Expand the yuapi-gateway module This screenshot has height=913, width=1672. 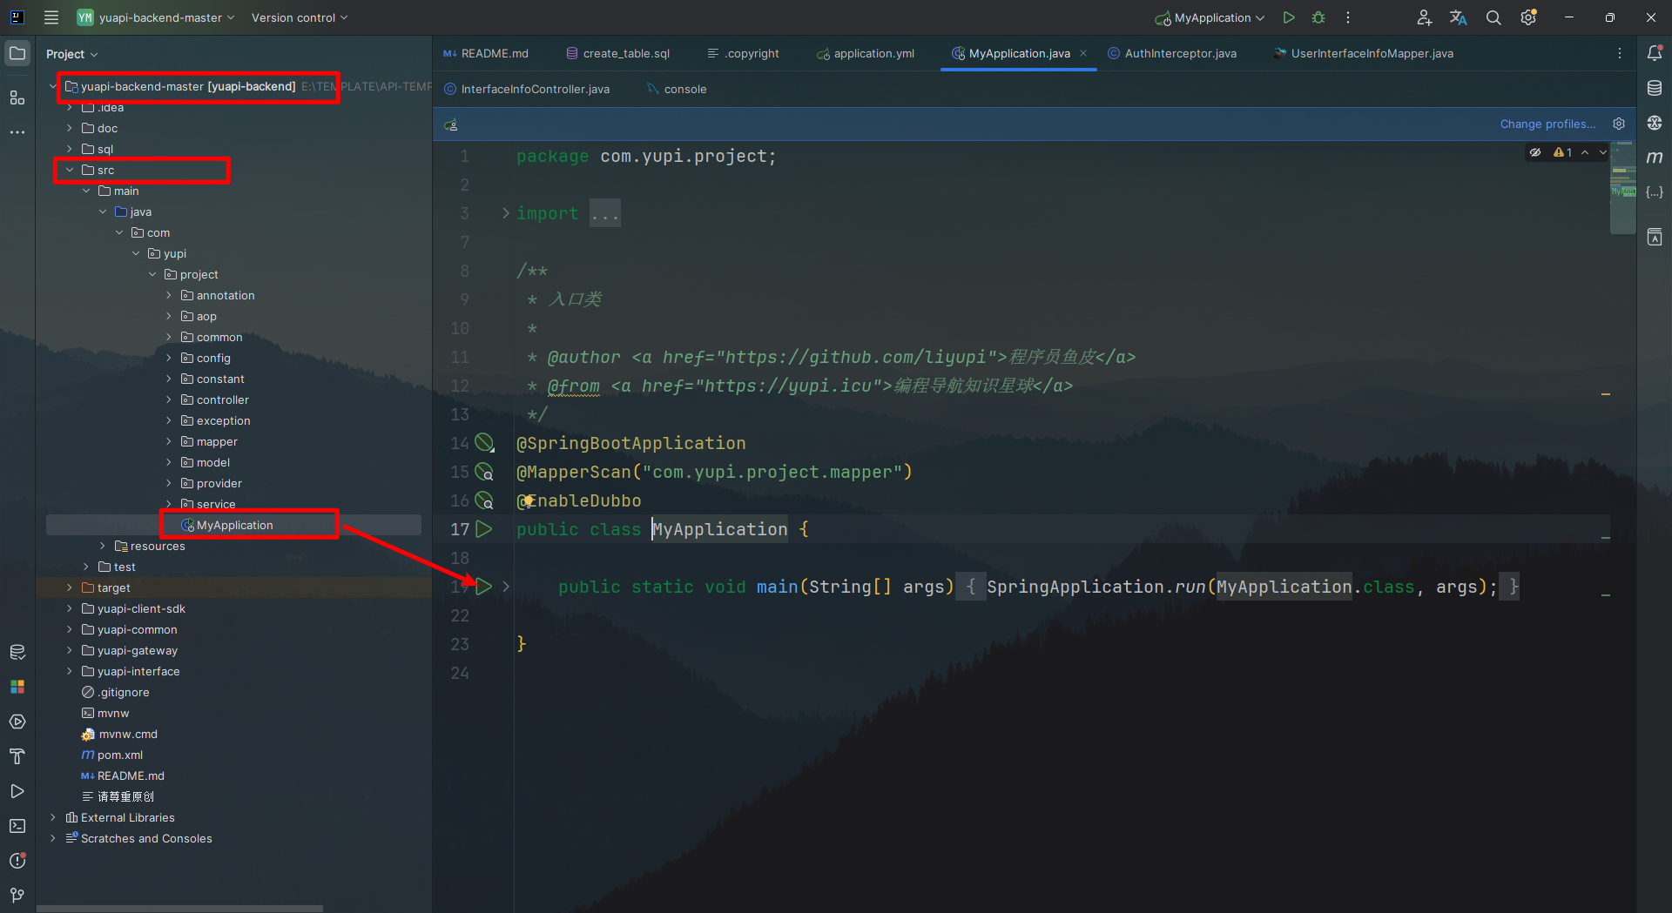pyautogui.click(x=70, y=650)
